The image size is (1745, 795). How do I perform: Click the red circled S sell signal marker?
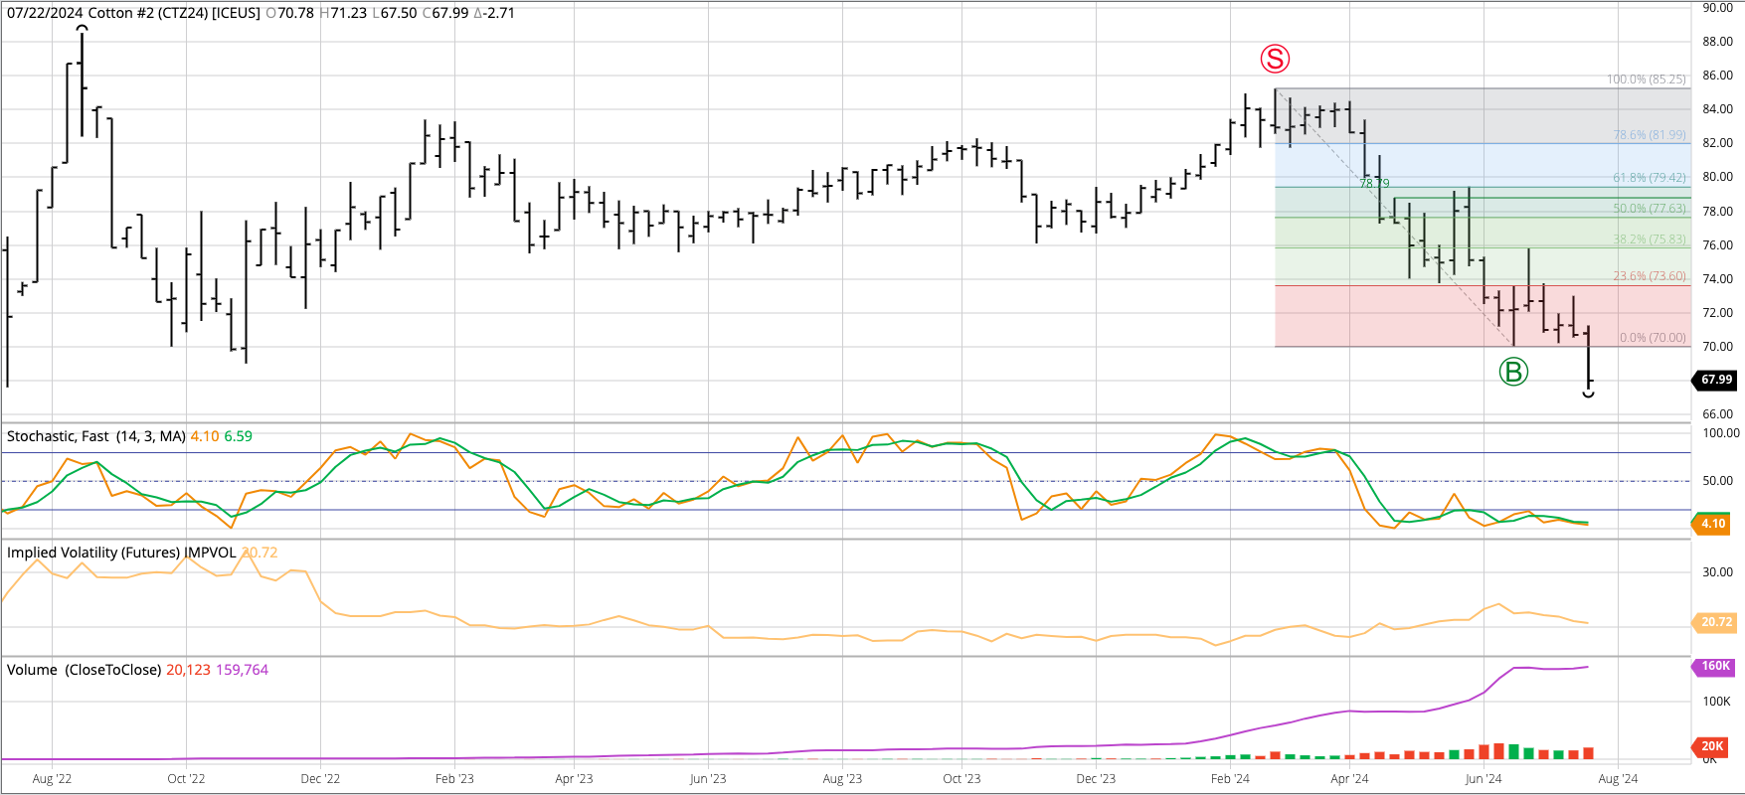1275,59
